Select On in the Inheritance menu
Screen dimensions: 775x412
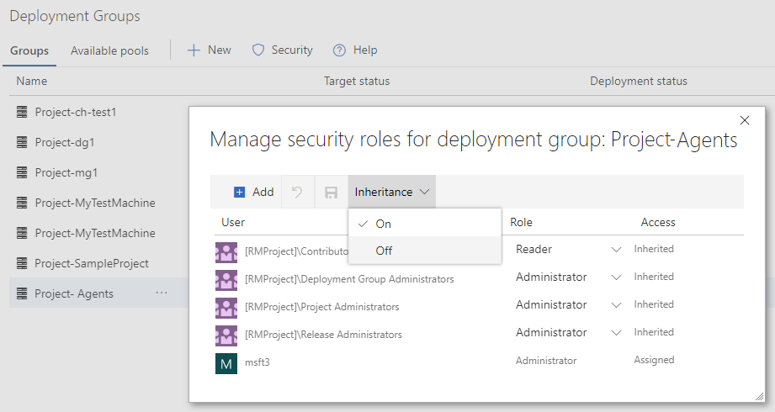[x=383, y=224]
